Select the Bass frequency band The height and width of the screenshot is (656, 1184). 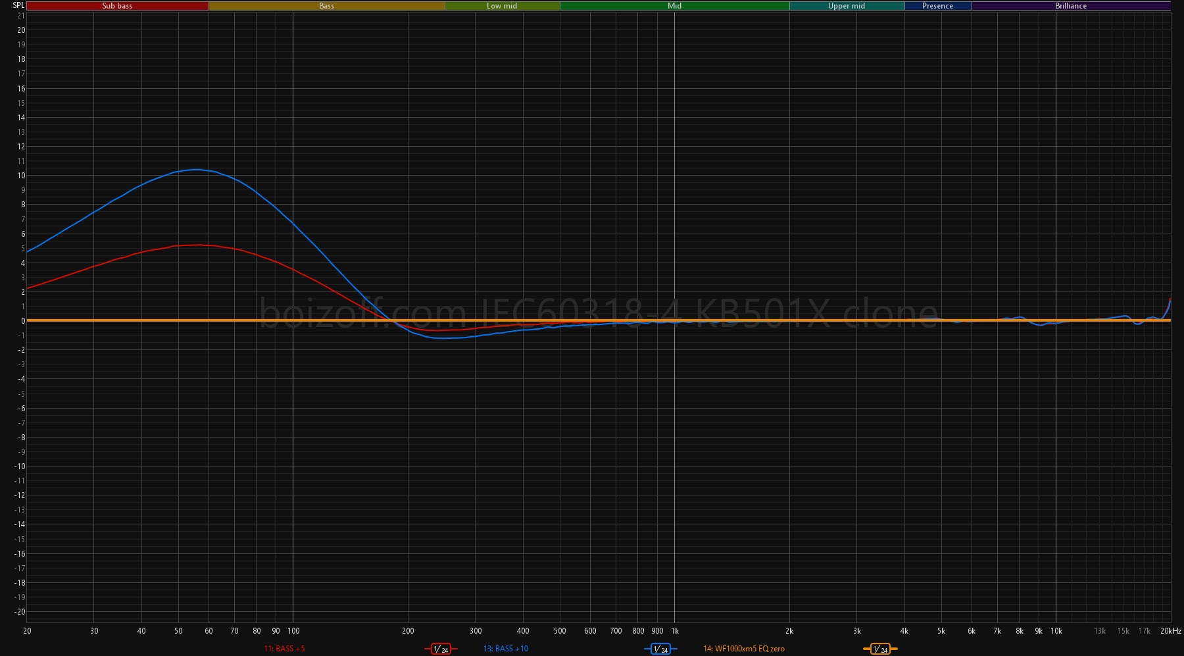point(326,6)
